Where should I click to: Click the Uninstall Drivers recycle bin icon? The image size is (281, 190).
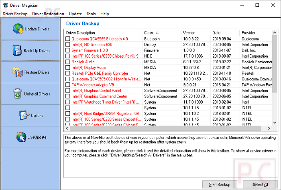18,94
